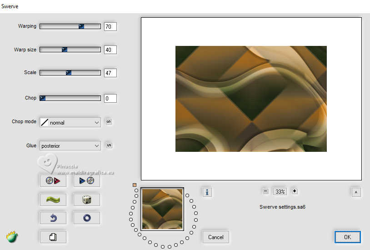Click the Warping slider track
Viewport: 370px width, 250px height.
click(x=70, y=26)
